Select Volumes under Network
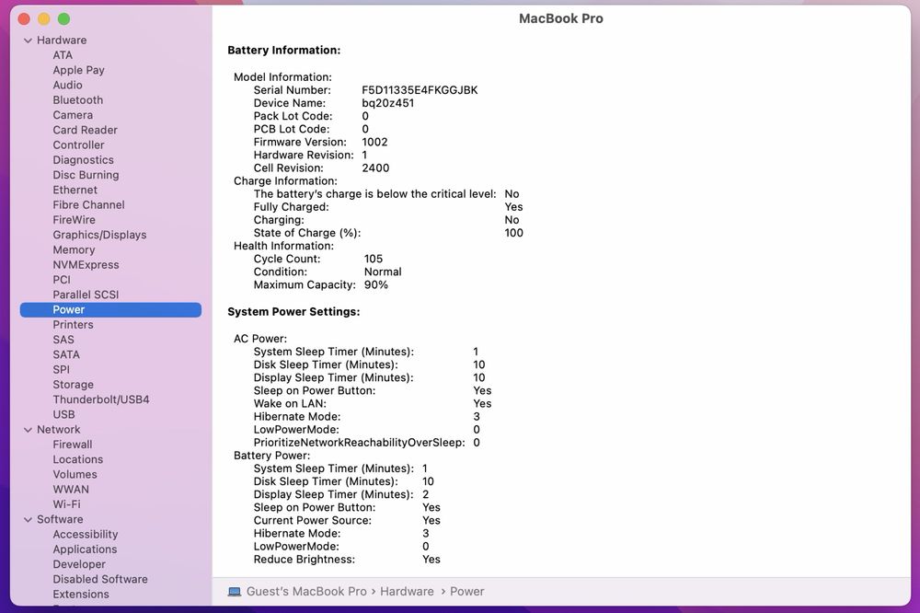 pyautogui.click(x=75, y=474)
